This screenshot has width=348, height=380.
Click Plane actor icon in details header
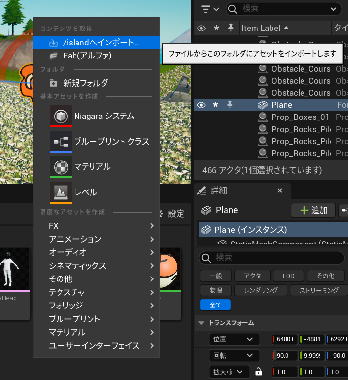click(206, 210)
